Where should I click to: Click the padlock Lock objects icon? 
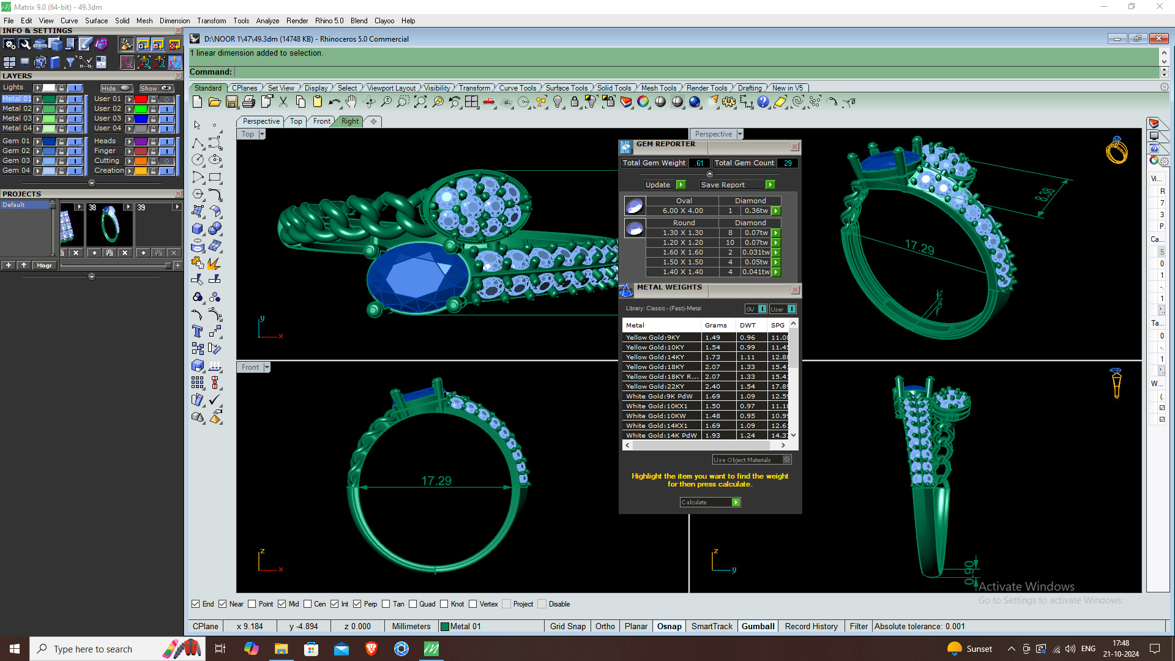coord(575,102)
